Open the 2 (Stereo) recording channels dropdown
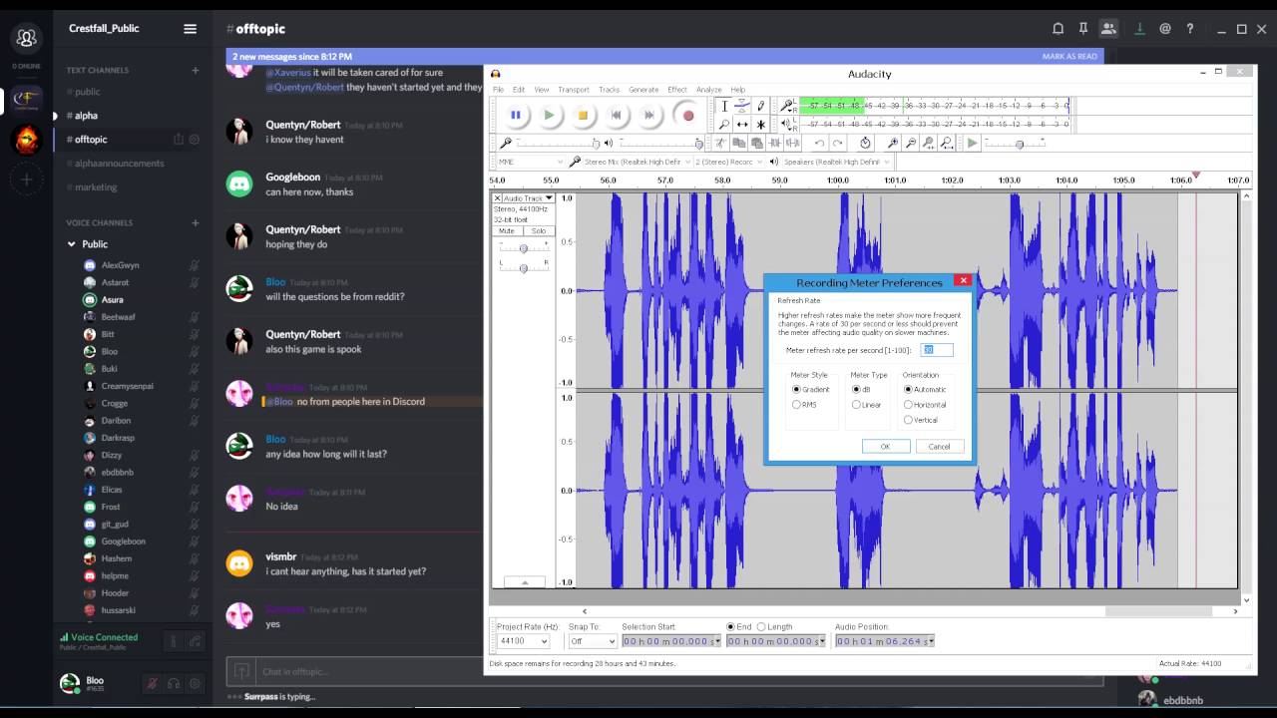 pyautogui.click(x=727, y=162)
